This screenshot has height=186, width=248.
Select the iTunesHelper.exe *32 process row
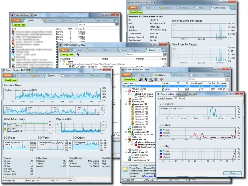141,160
